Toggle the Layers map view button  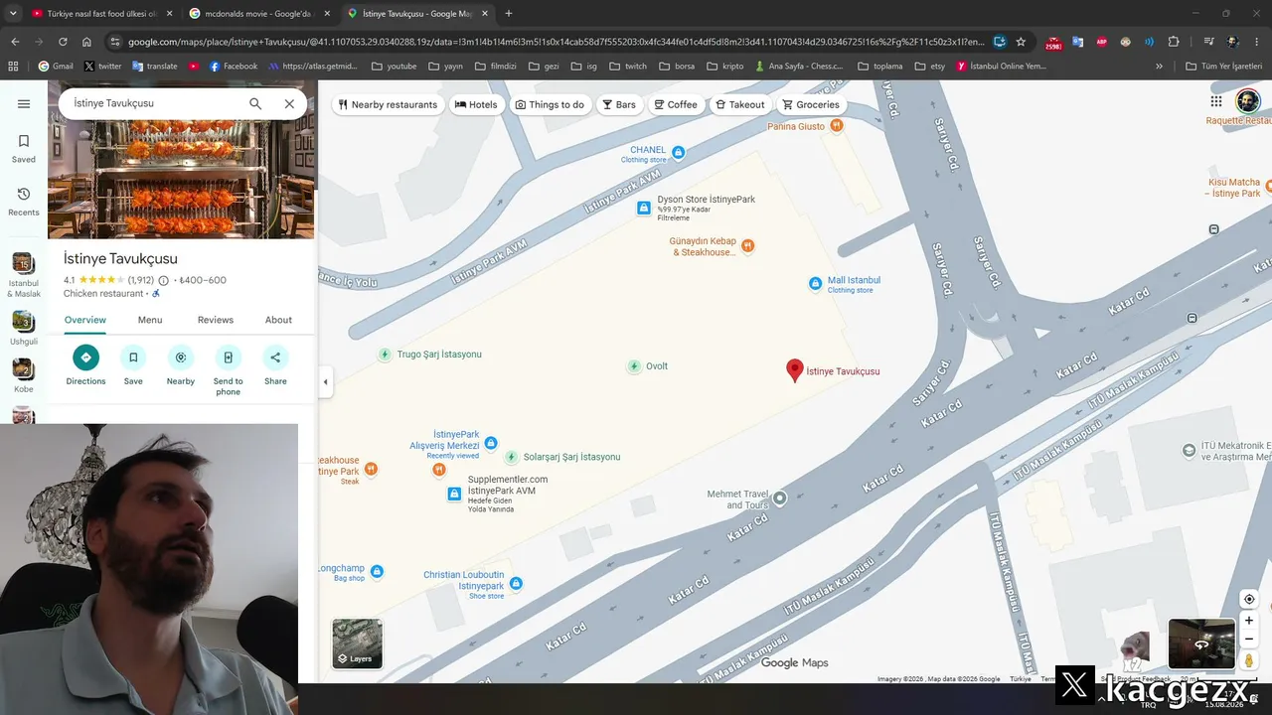tap(357, 643)
